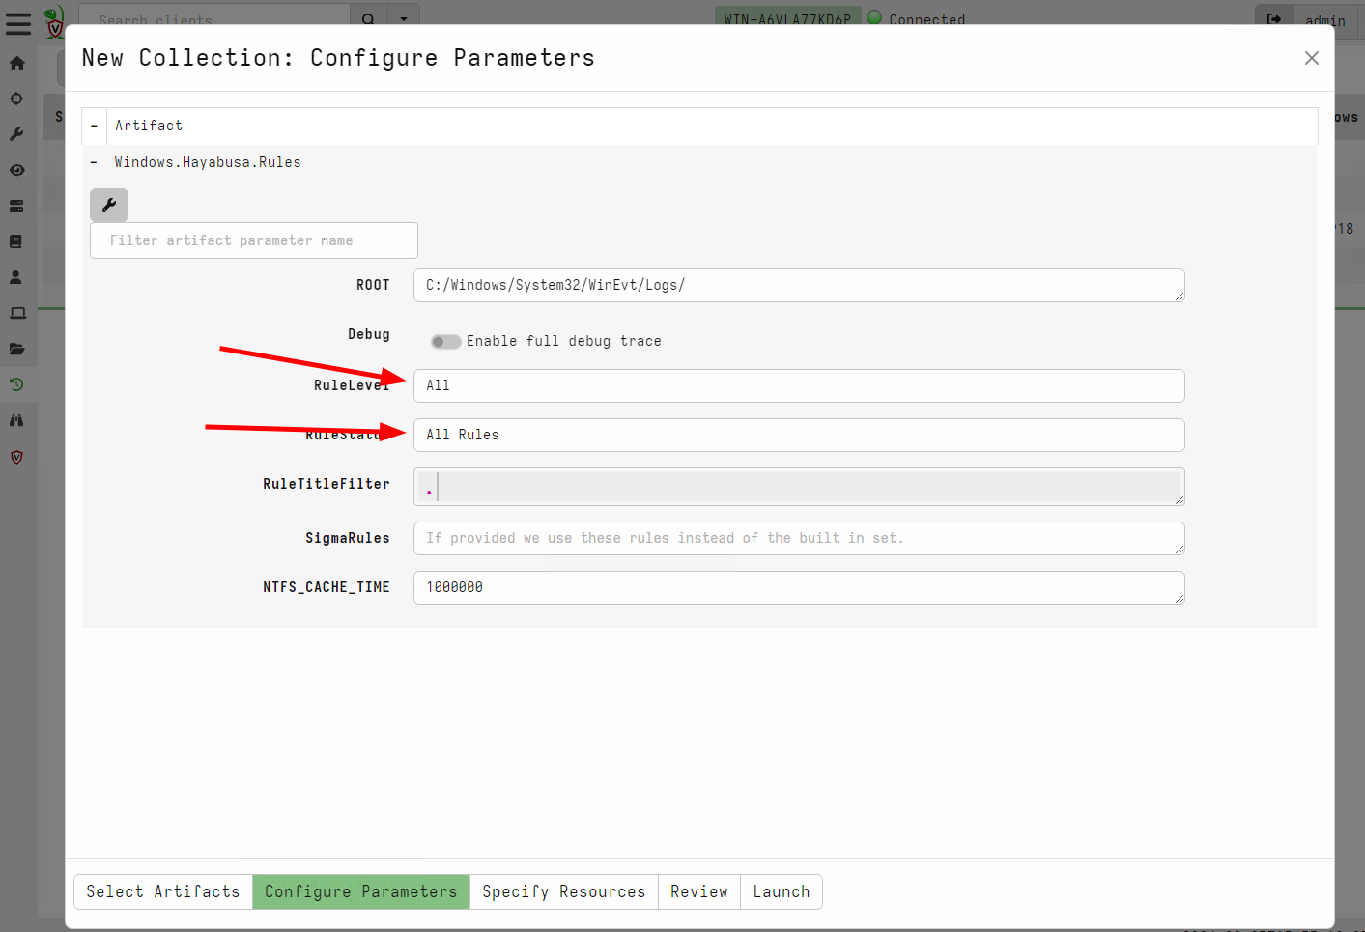Image resolution: width=1365 pixels, height=932 pixels.
Task: Click the binoculars icon in the sidebar
Action: [x=17, y=420]
